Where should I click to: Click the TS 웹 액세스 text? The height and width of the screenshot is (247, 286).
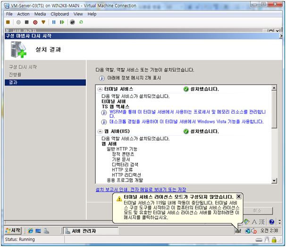116,107
